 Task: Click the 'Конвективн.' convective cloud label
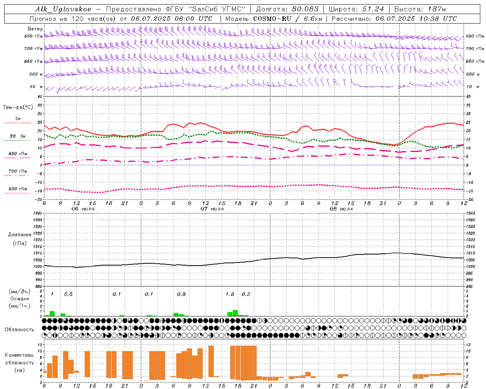click(19, 355)
